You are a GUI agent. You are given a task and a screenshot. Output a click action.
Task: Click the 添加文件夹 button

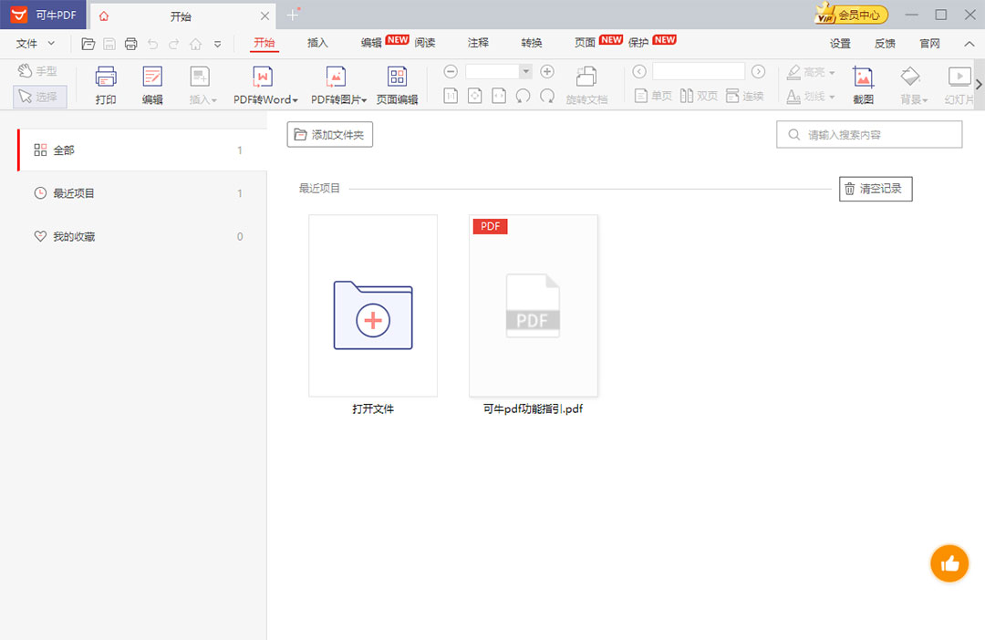point(329,135)
